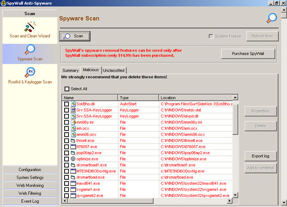Click the icon beside maxd641.exe

[x=73, y=184]
